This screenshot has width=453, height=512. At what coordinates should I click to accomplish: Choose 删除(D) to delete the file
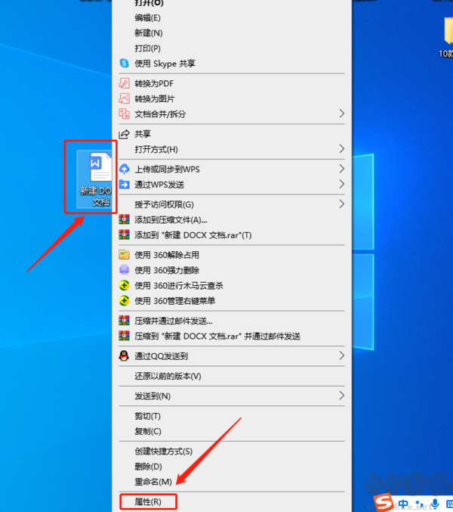[x=148, y=467]
